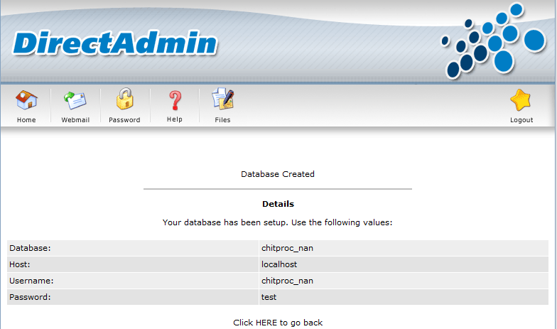557x329 pixels.
Task: Select the Host value localhost
Action: click(278, 264)
